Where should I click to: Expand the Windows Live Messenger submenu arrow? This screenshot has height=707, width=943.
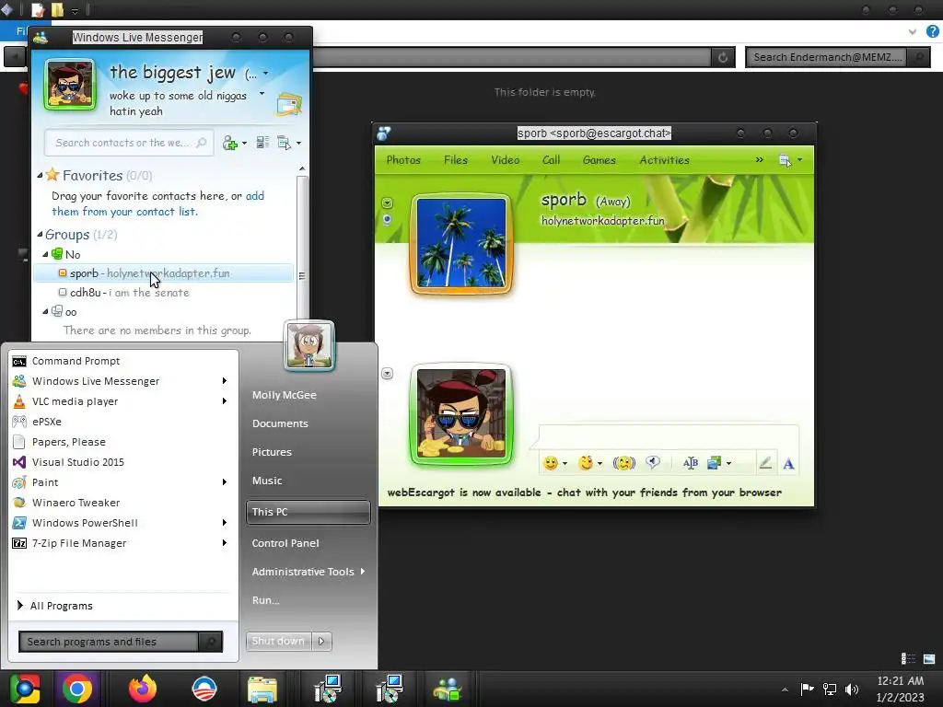coord(225,380)
